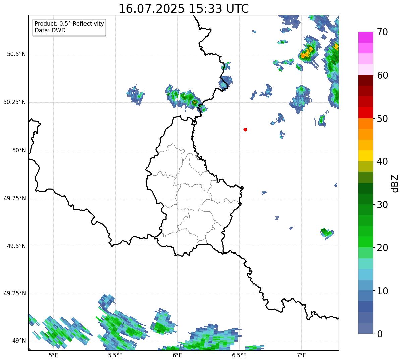Click the colorbar tick value 20

(382, 248)
